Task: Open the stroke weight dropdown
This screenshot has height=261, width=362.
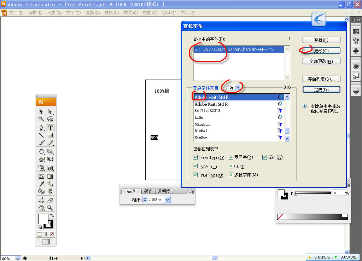Action: pyautogui.click(x=168, y=199)
